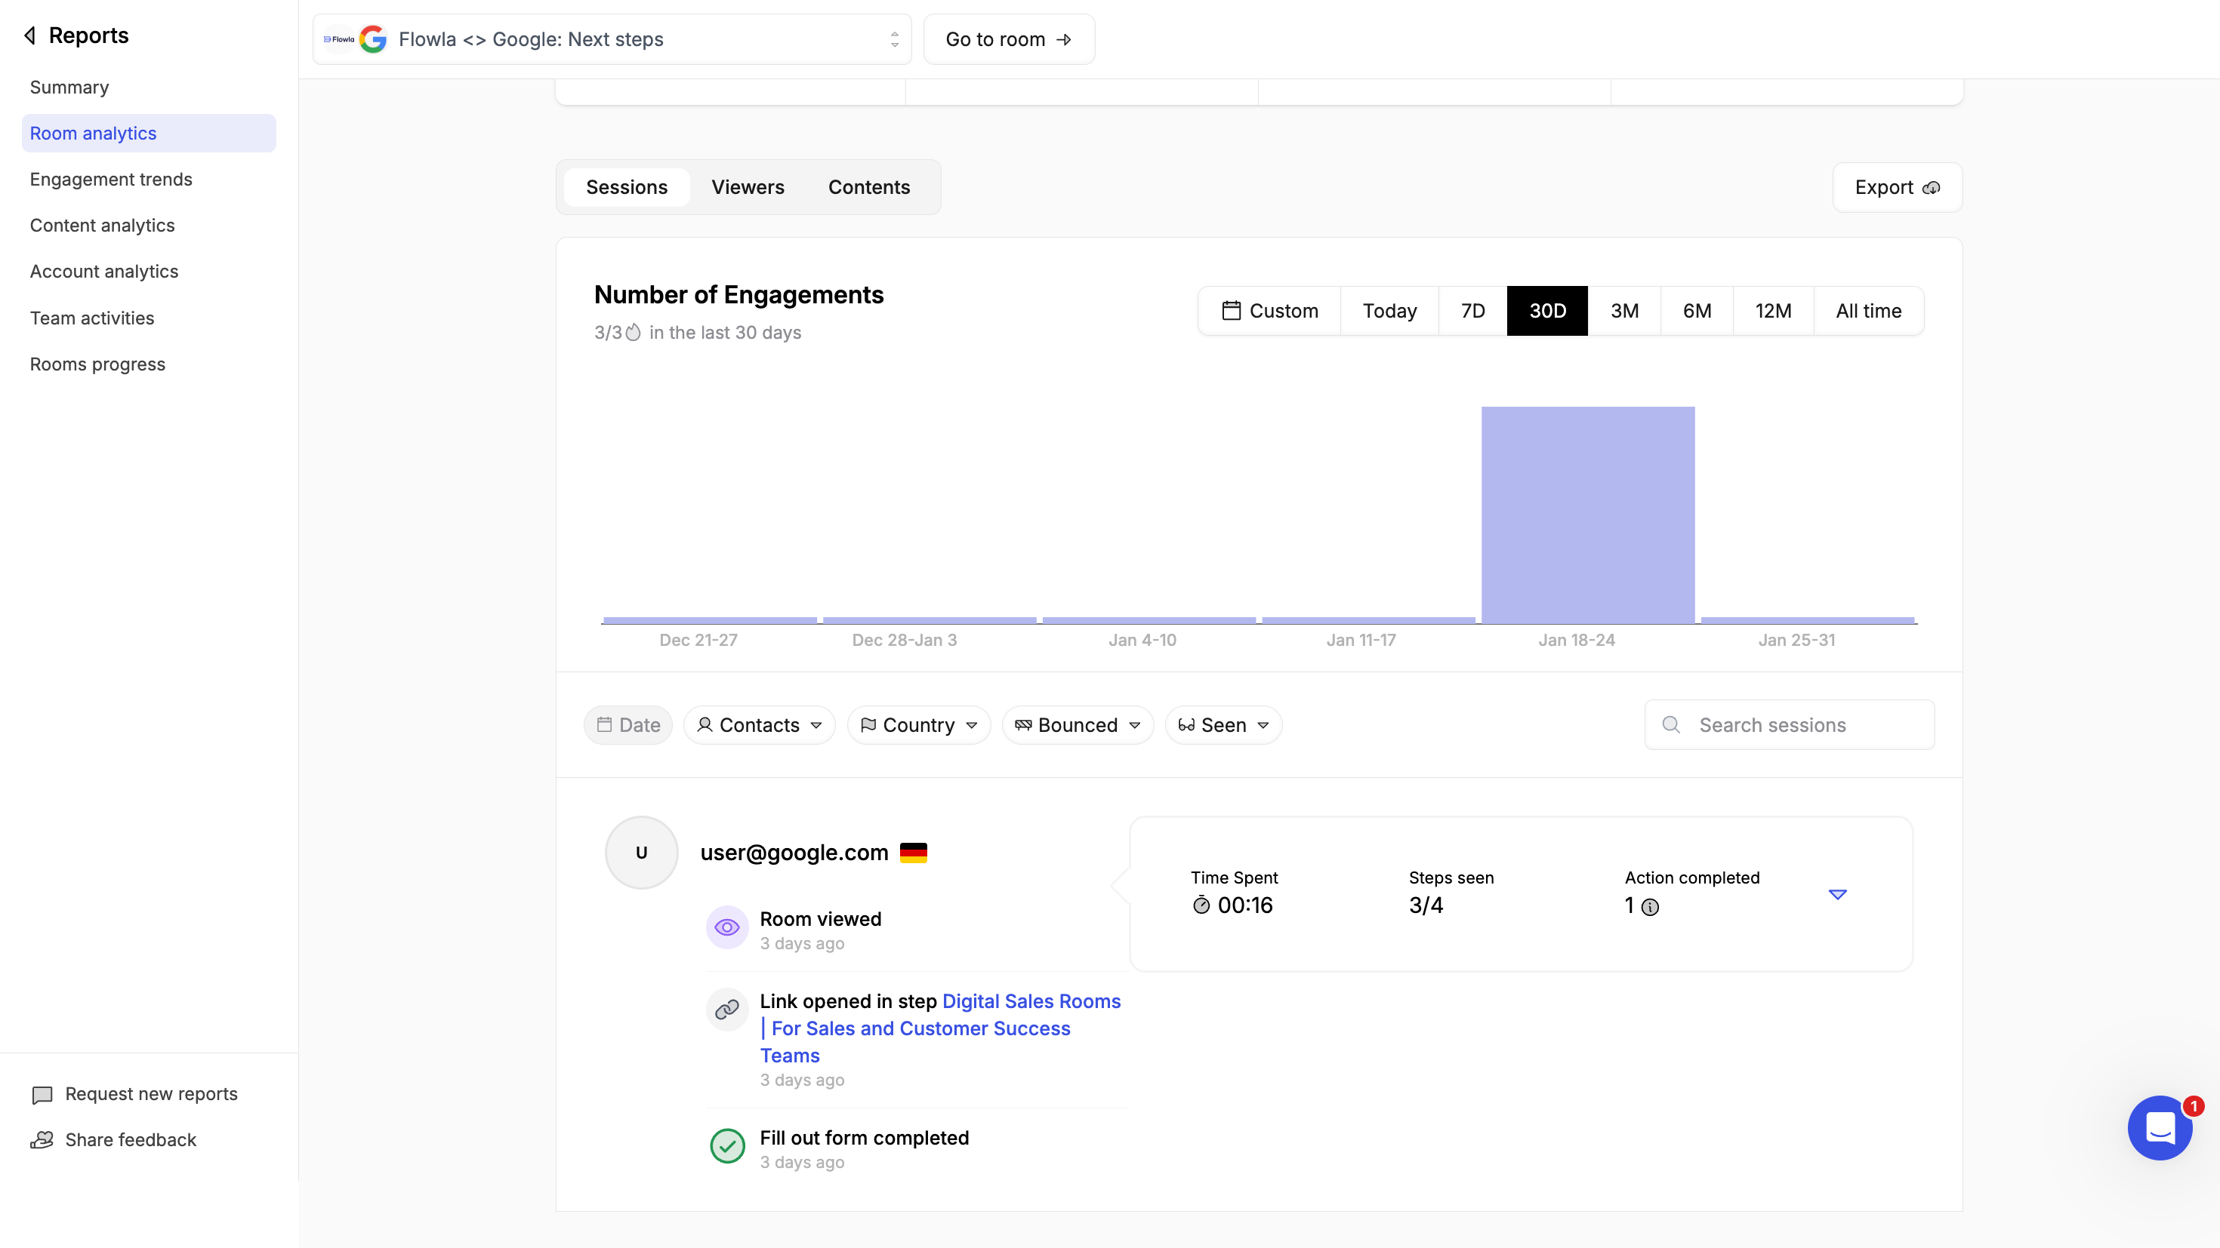Click the link icon for Link opened

(x=726, y=1009)
